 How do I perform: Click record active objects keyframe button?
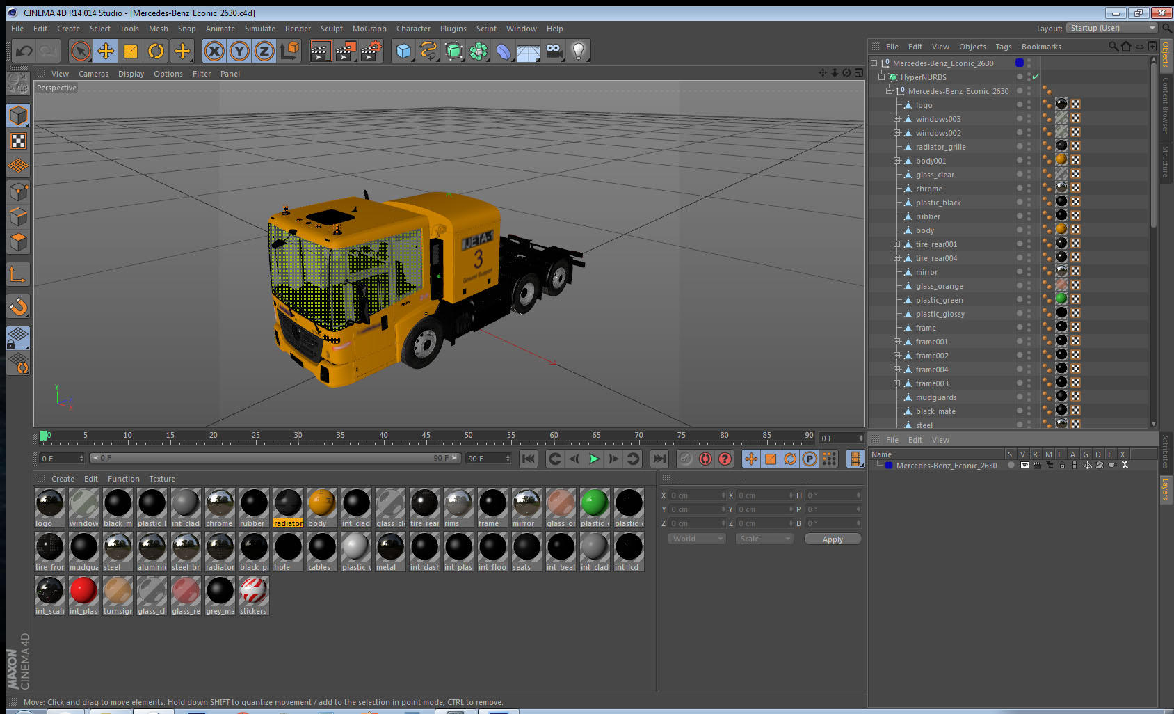pos(686,459)
